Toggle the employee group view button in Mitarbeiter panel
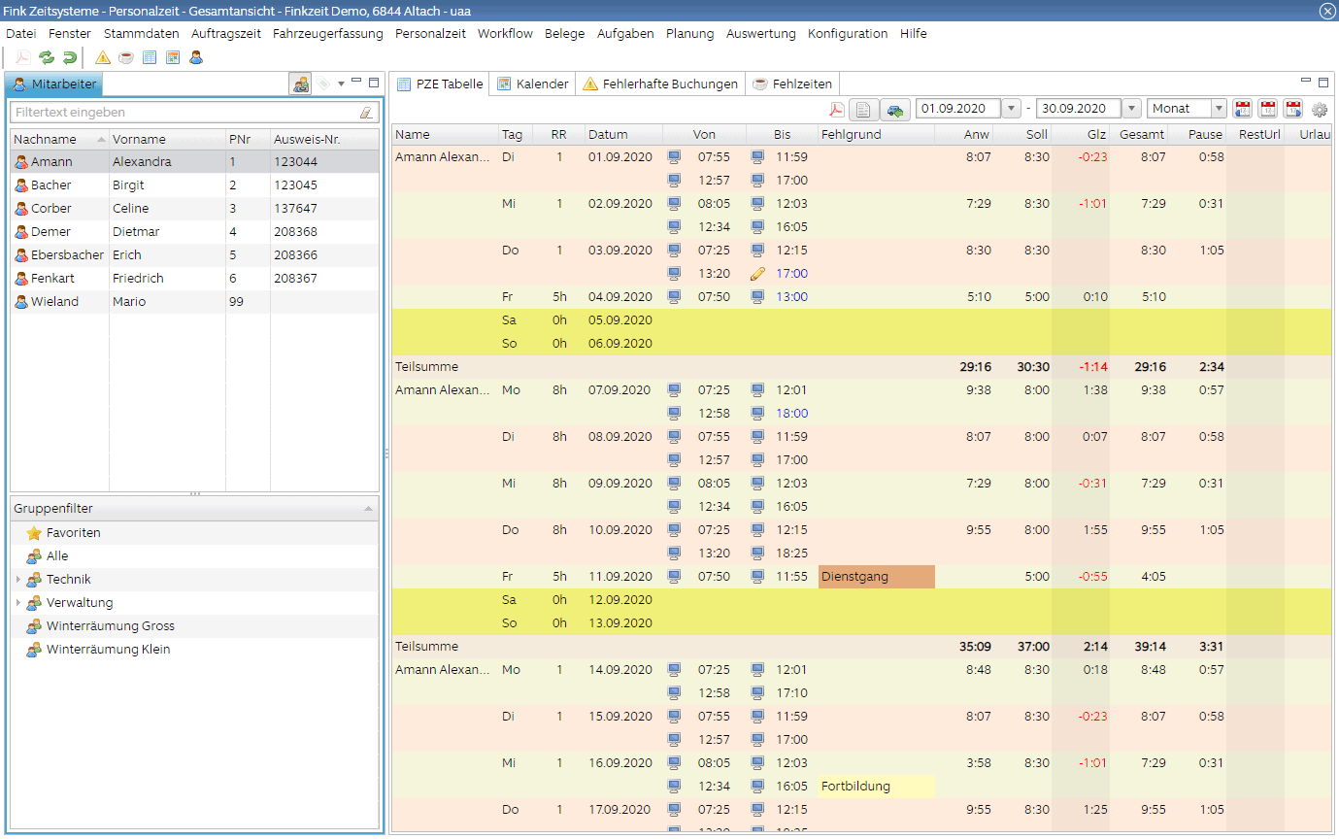Viewport: 1339px width, 839px height. [301, 84]
